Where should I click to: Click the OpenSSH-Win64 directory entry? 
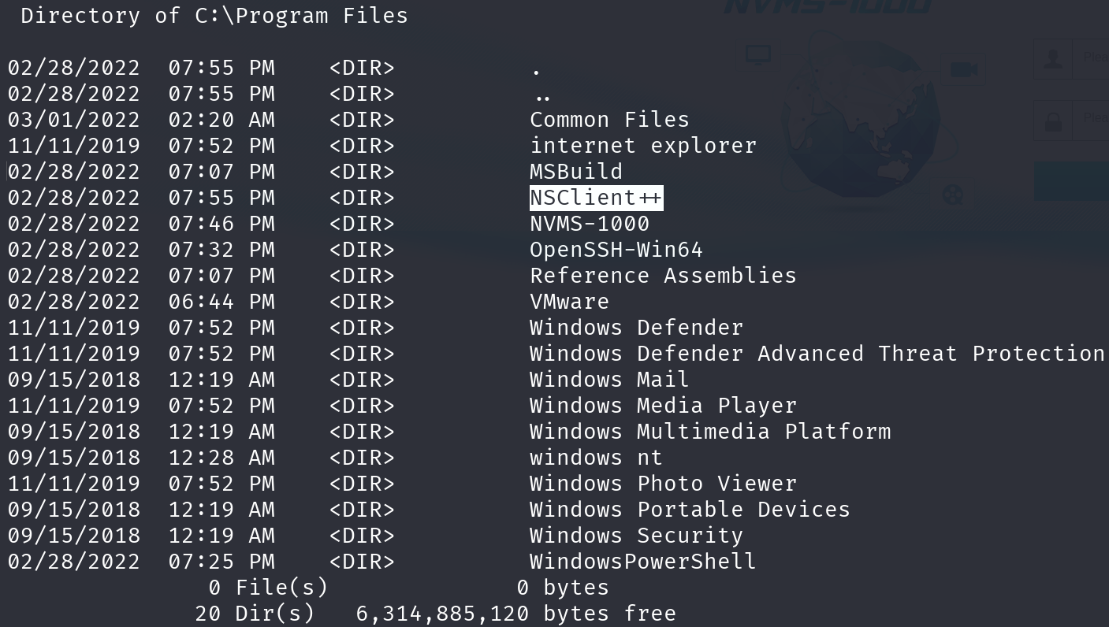click(616, 250)
